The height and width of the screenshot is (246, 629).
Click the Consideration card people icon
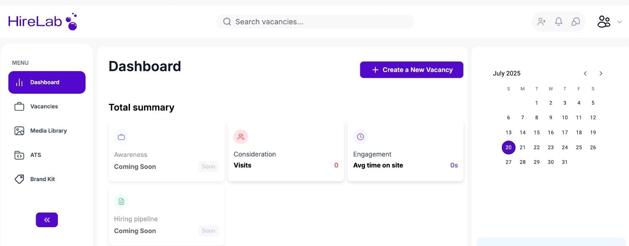pyautogui.click(x=241, y=137)
